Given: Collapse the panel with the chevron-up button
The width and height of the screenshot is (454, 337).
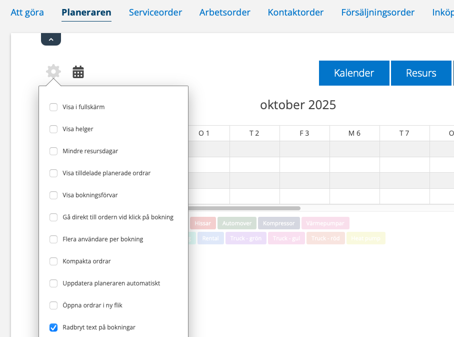Looking at the screenshot, I should point(51,39).
